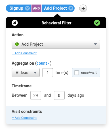Click the once/visit label box
This screenshot has height=135, width=112.
point(86,73)
